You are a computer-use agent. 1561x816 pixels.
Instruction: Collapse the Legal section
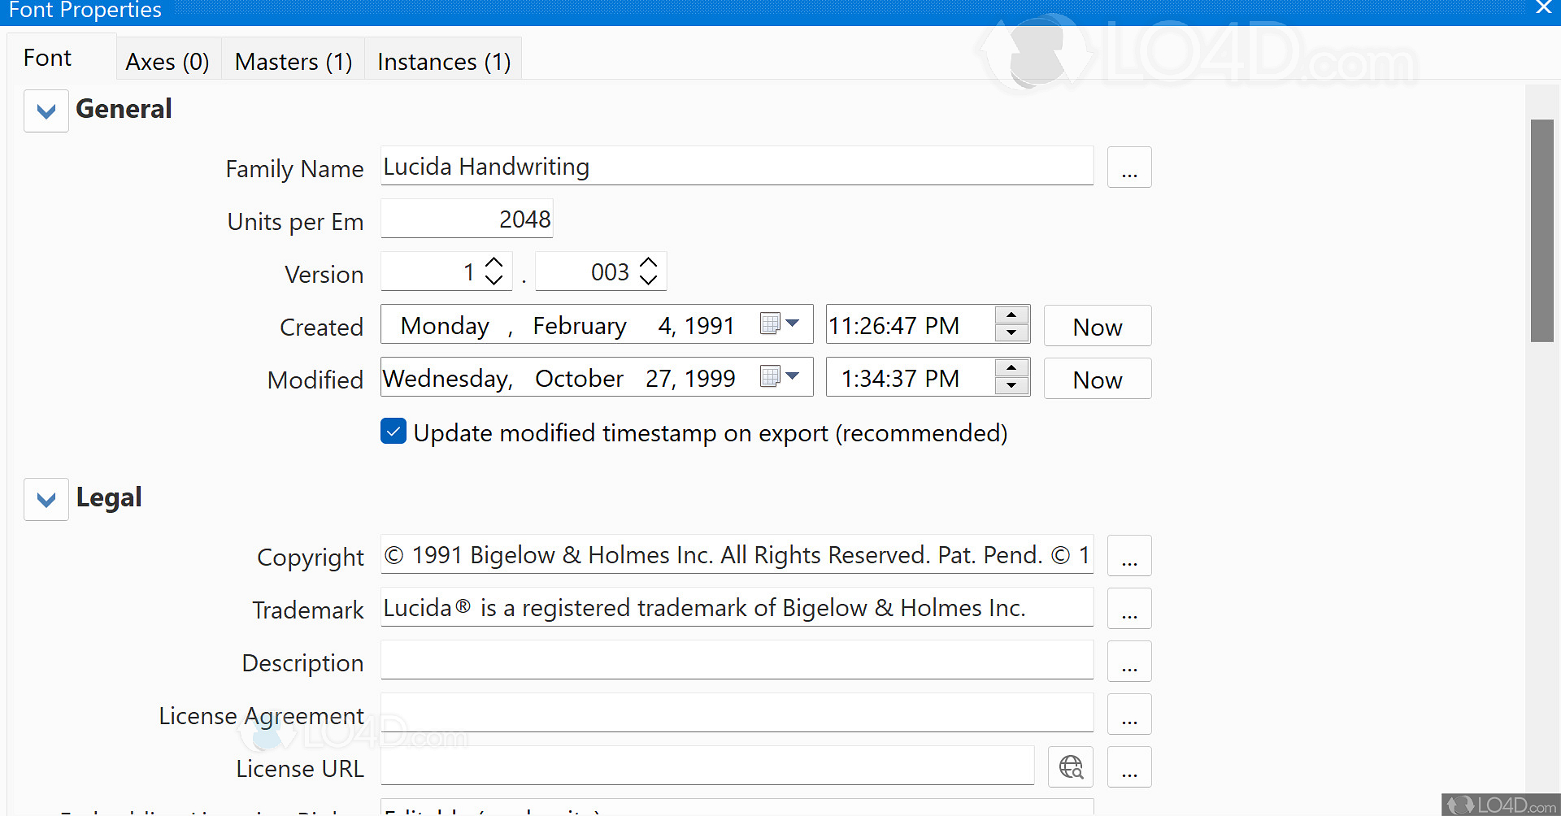tap(46, 500)
